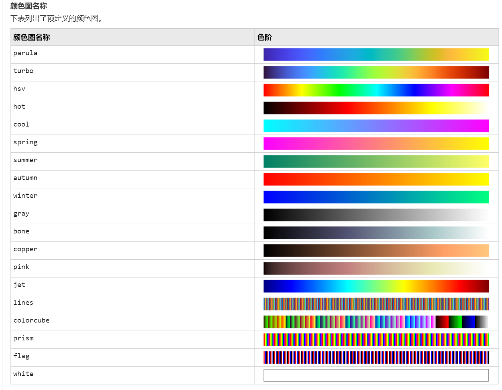Click the text 'gray'
502x390 pixels.
[x=21, y=214]
